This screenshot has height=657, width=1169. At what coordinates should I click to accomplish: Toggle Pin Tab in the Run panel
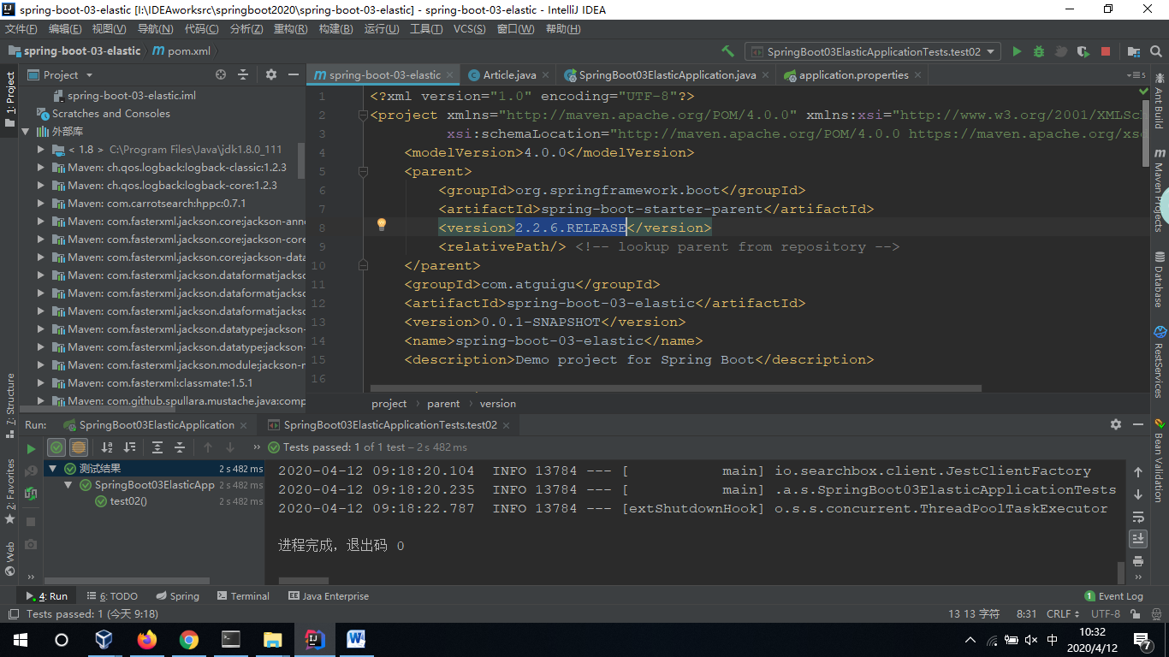[1115, 424]
